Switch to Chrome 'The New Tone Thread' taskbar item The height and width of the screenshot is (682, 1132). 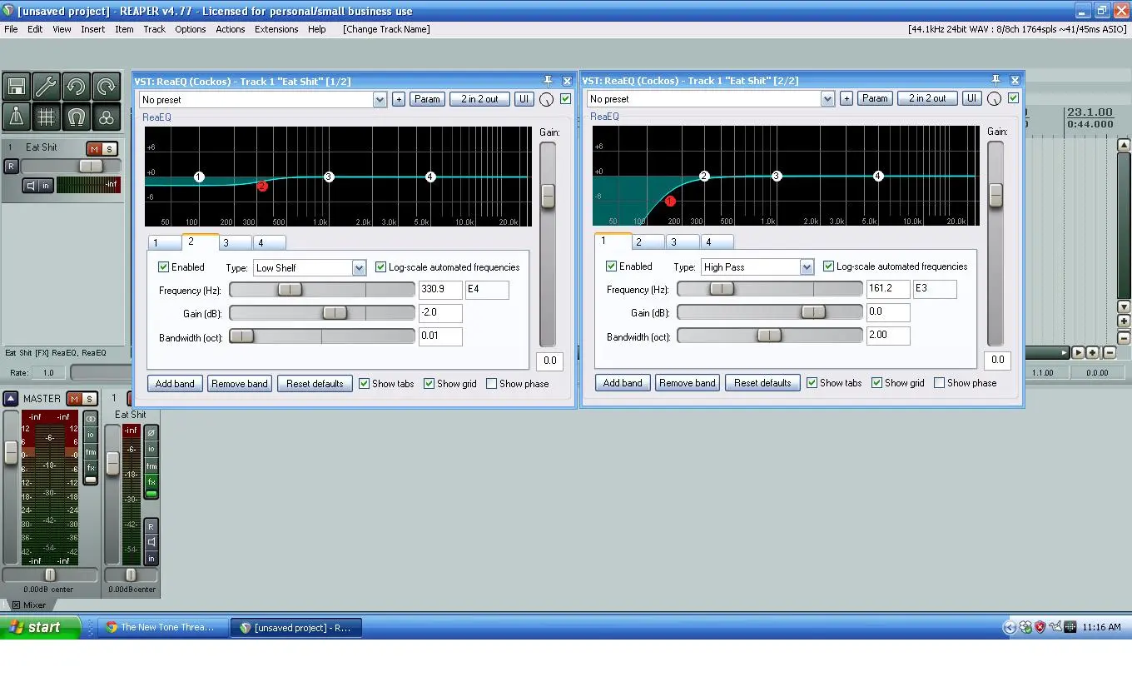coord(164,628)
